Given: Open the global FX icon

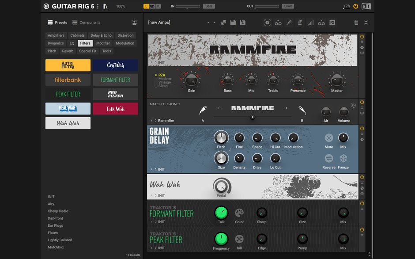Looking at the screenshot, I should [332, 23].
